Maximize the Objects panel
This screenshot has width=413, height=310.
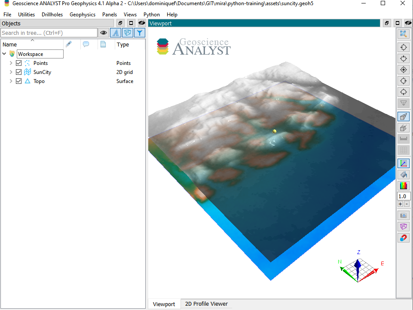tap(131, 23)
